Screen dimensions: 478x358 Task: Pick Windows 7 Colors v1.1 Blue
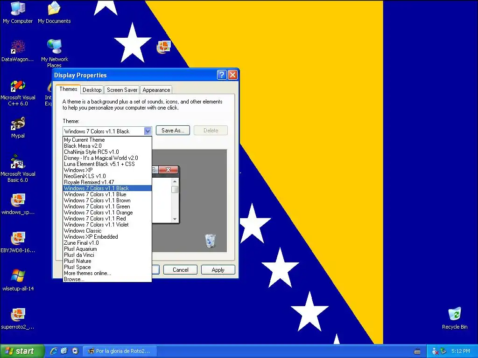click(x=107, y=194)
